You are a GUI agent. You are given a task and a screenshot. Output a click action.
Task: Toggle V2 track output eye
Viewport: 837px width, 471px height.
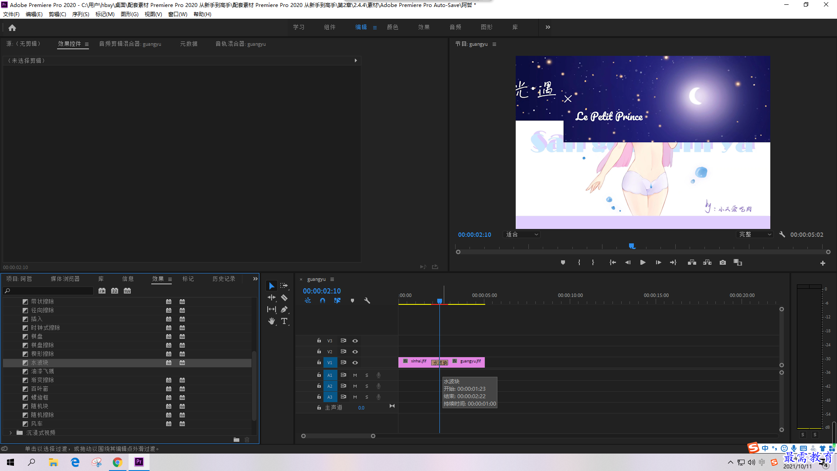(x=355, y=352)
